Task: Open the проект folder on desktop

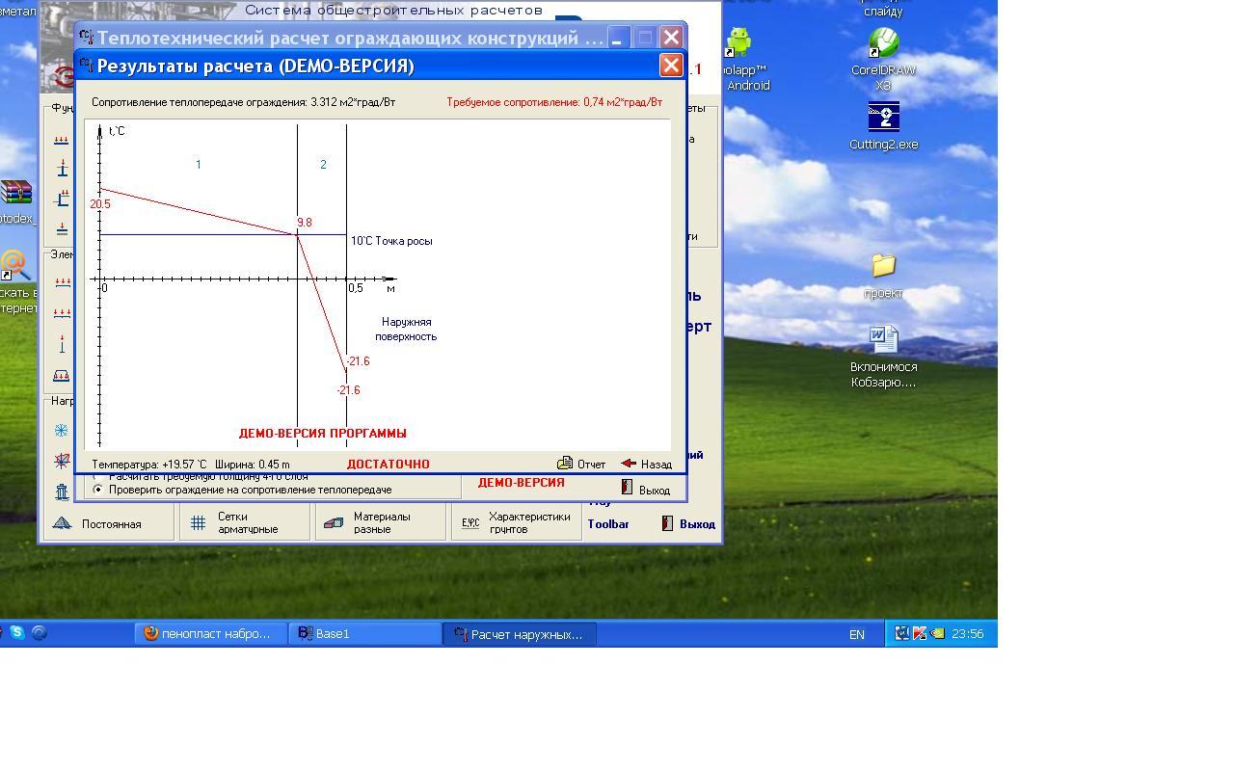Action: point(883,265)
